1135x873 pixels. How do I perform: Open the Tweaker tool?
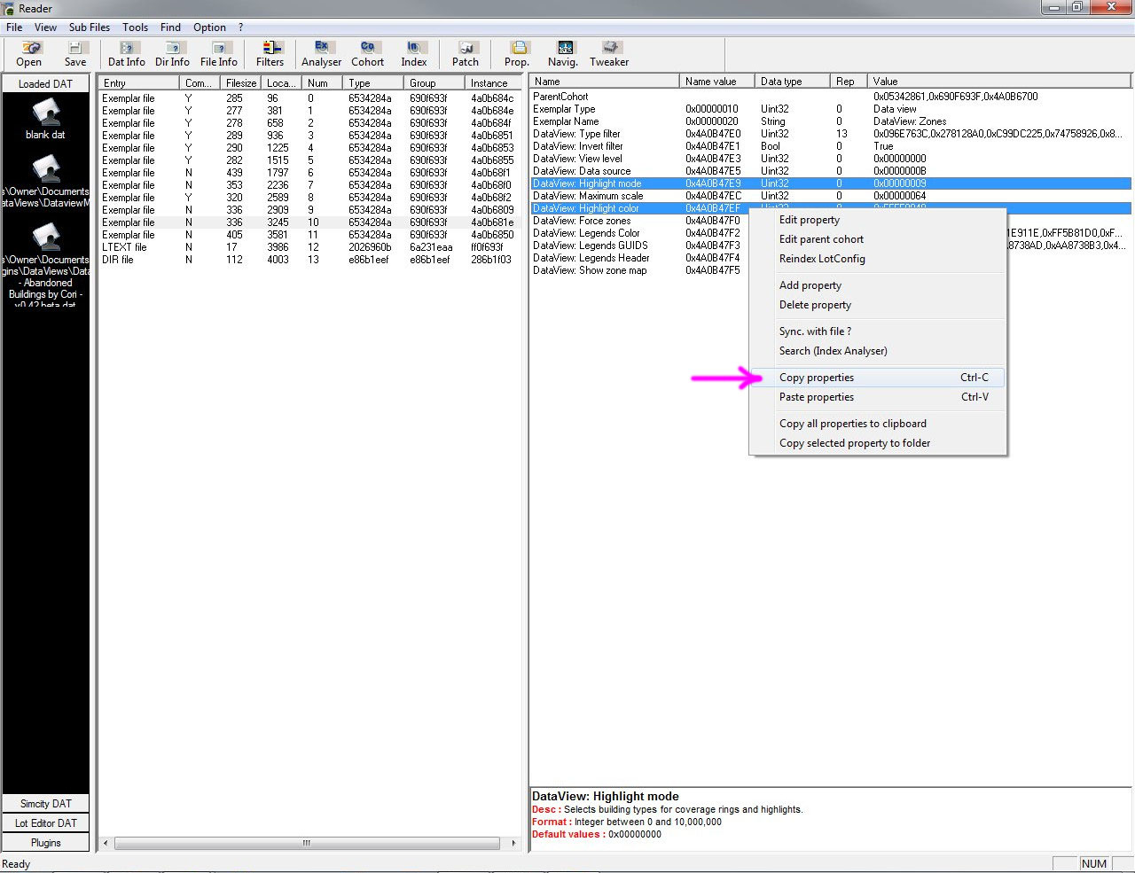(609, 54)
